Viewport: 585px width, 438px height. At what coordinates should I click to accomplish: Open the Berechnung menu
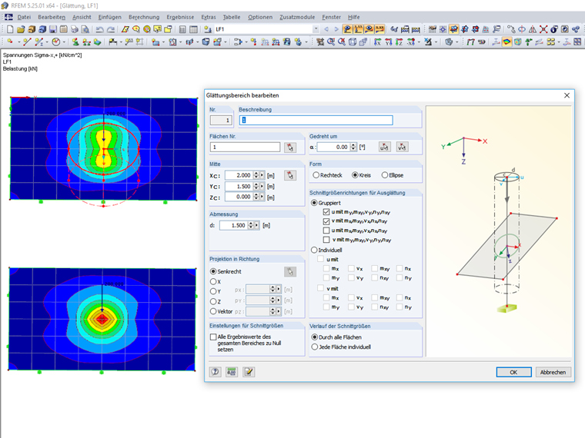pyautogui.click(x=144, y=17)
